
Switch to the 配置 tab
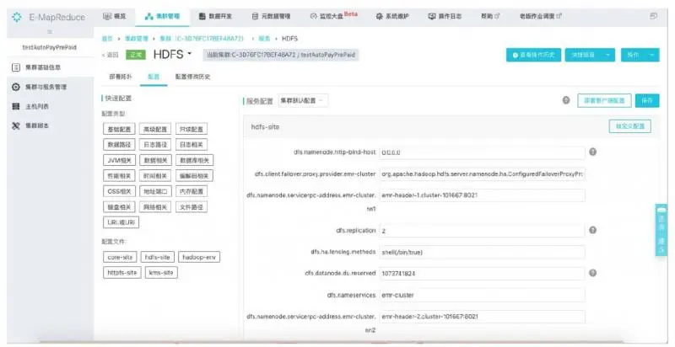154,77
